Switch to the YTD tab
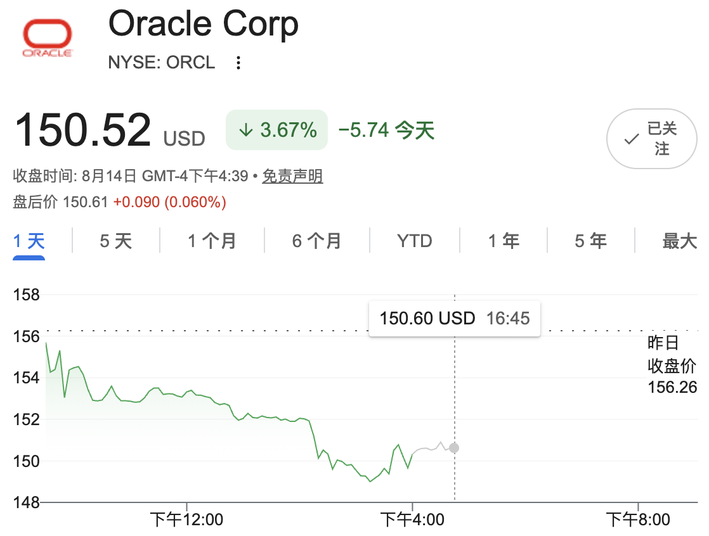 pyautogui.click(x=415, y=241)
